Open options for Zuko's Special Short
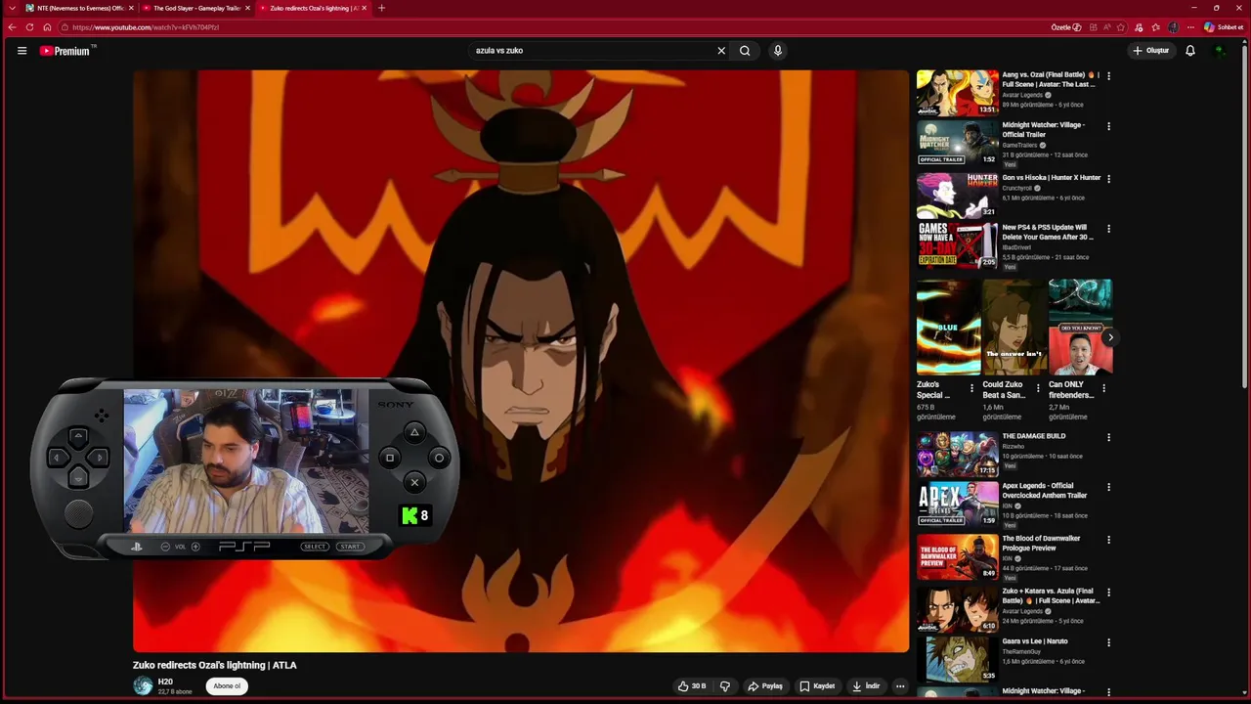The image size is (1251, 704). click(x=971, y=389)
